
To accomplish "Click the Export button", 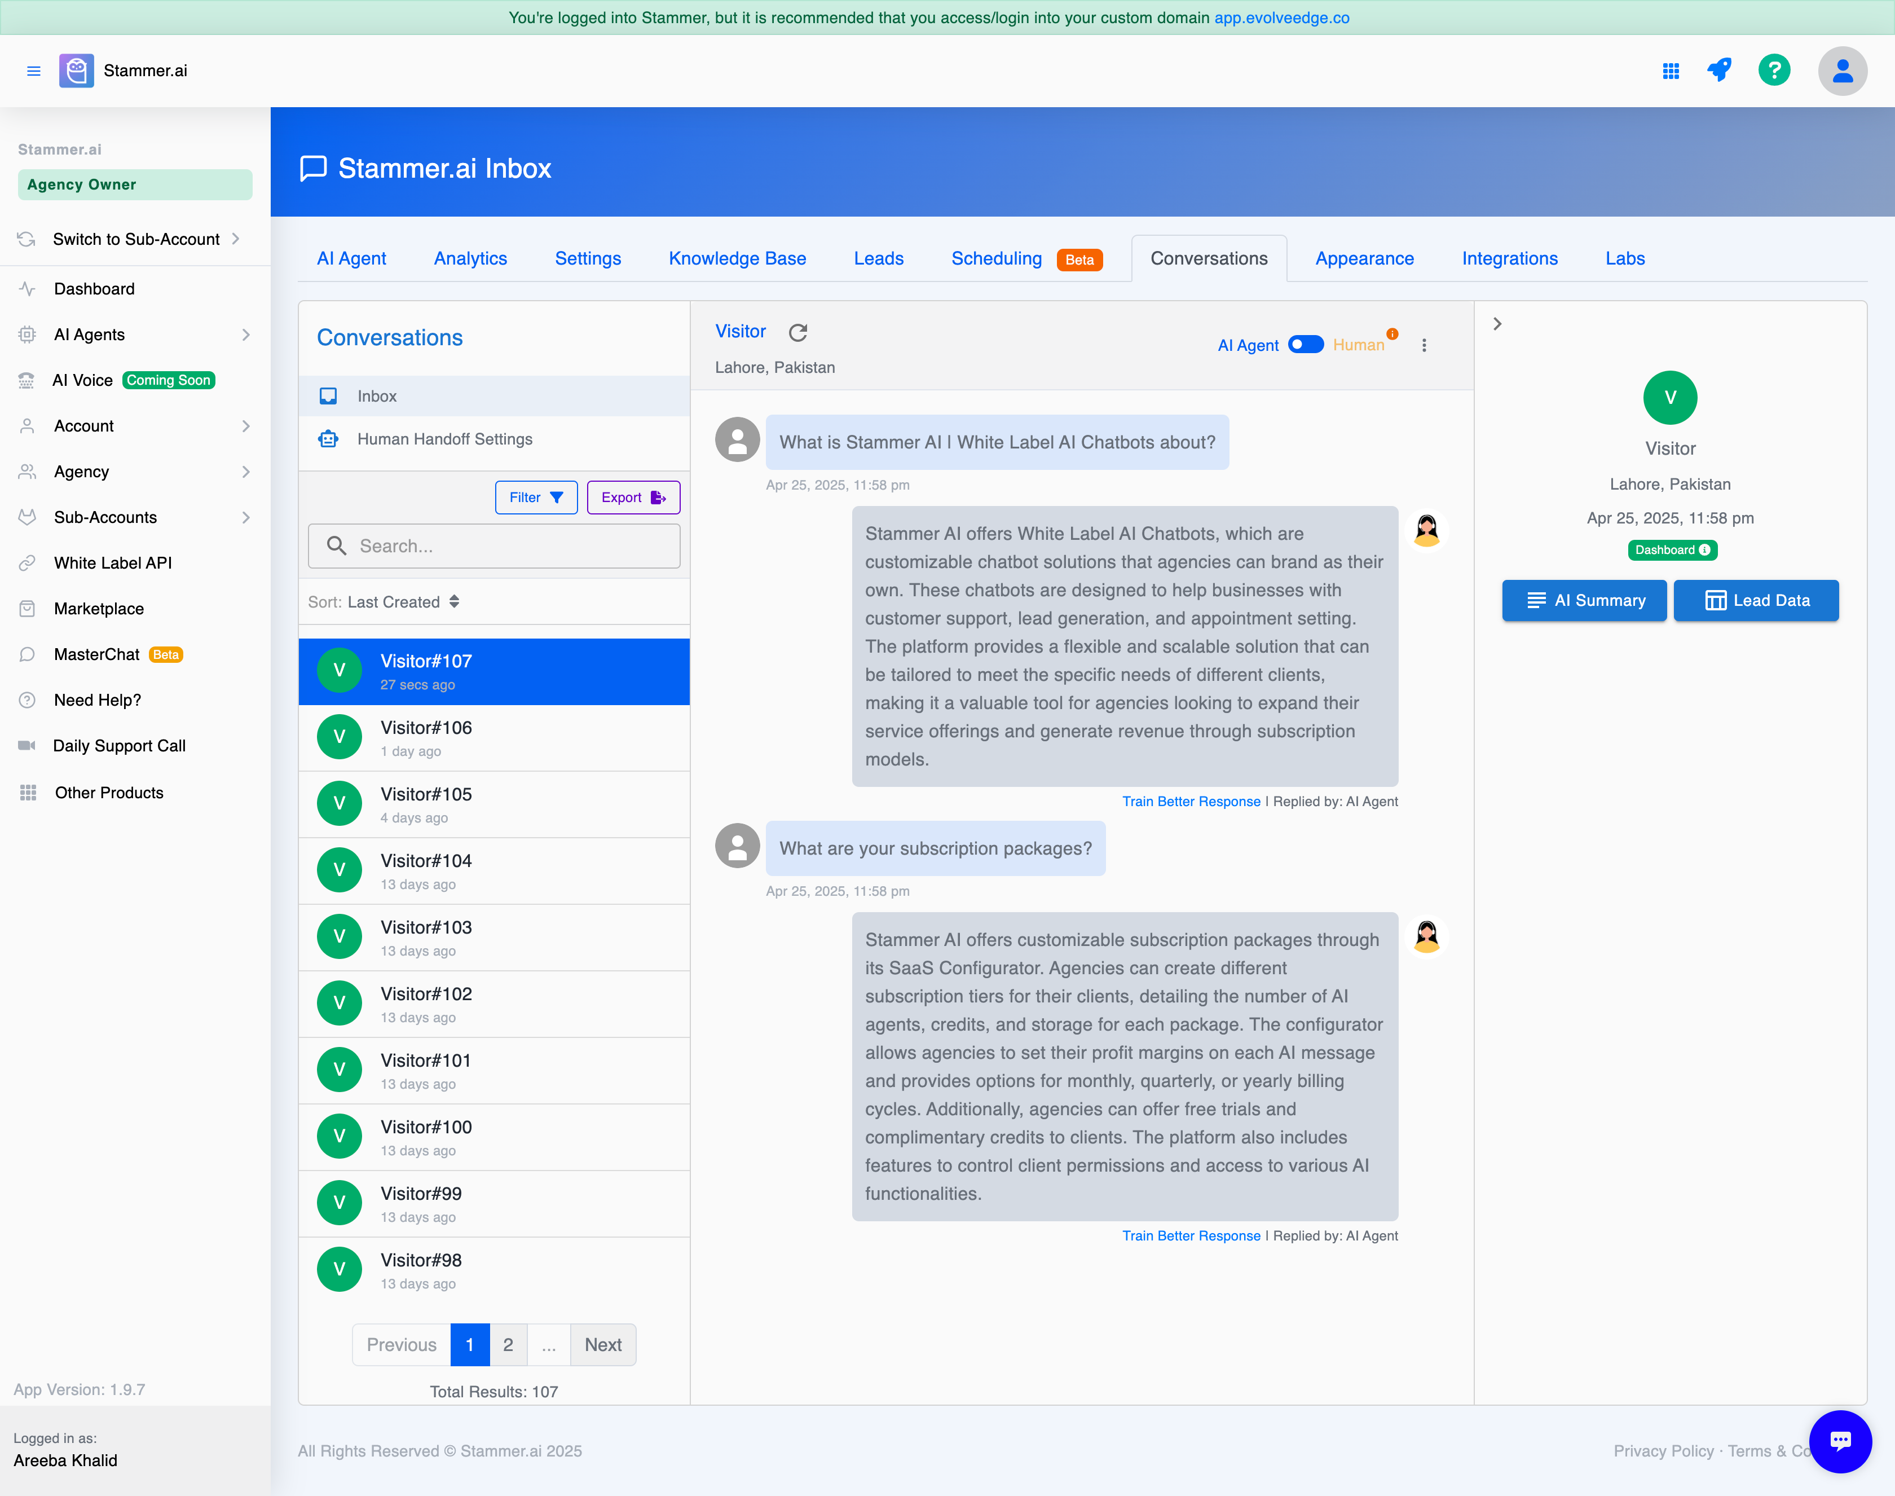I will tap(633, 498).
